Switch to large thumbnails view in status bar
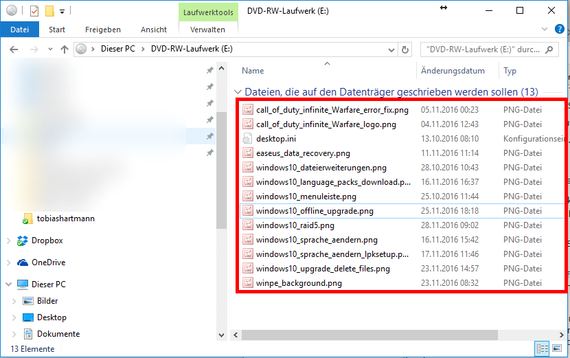Viewport: 570px width, 358px height. [x=557, y=348]
